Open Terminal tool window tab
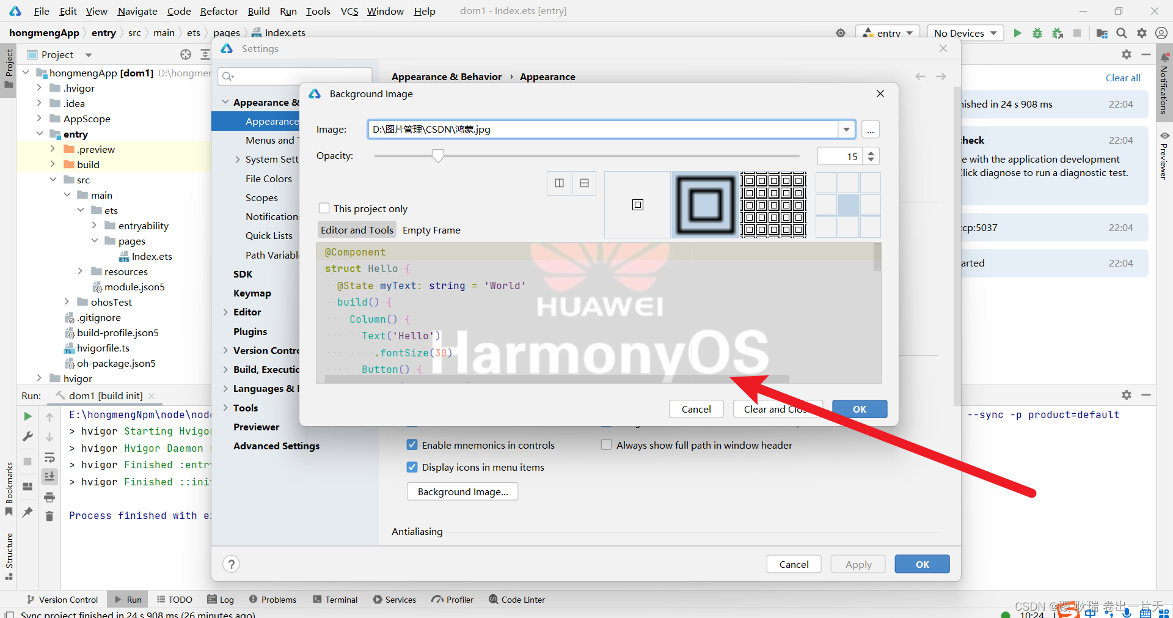1173x618 pixels. pyautogui.click(x=335, y=600)
